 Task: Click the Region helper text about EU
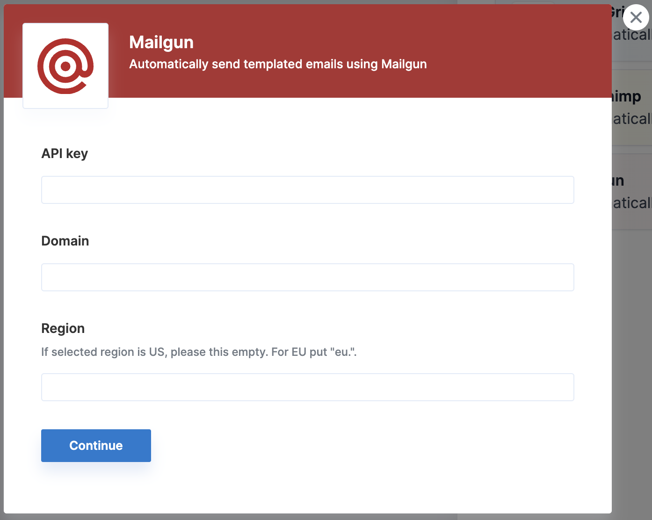(199, 352)
